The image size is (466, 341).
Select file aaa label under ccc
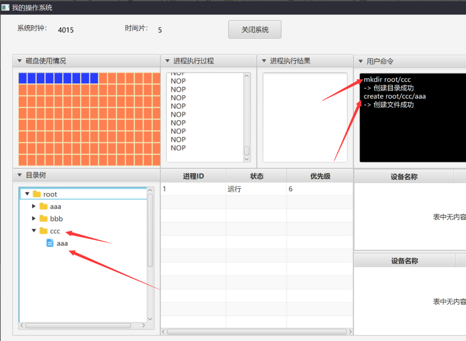[x=62, y=244]
